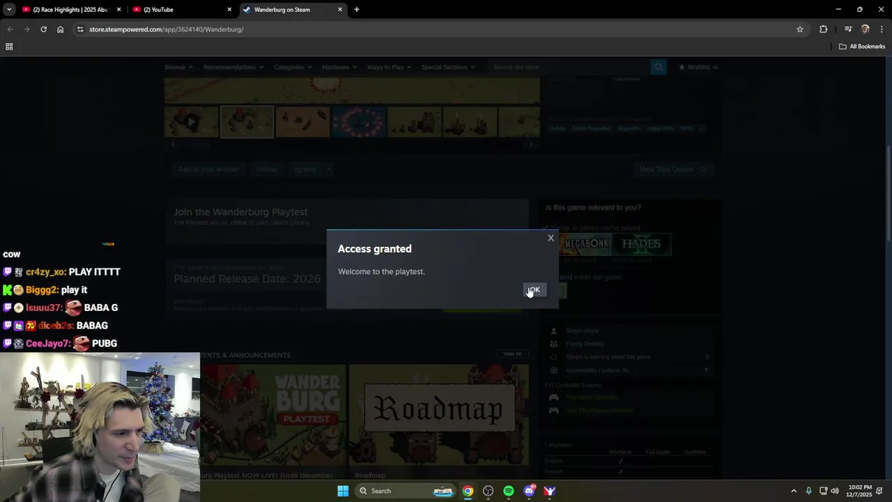Select the highlighted second screenshot thumbnail
892x502 pixels.
pyautogui.click(x=247, y=122)
